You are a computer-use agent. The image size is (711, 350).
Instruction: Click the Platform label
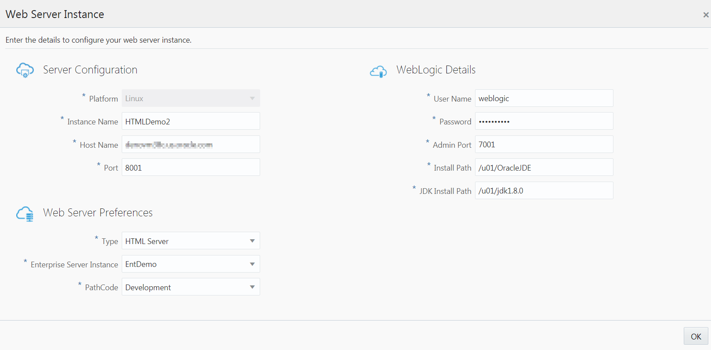(104, 99)
